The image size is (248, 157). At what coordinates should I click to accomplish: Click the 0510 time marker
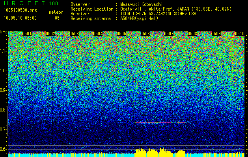click(240, 34)
